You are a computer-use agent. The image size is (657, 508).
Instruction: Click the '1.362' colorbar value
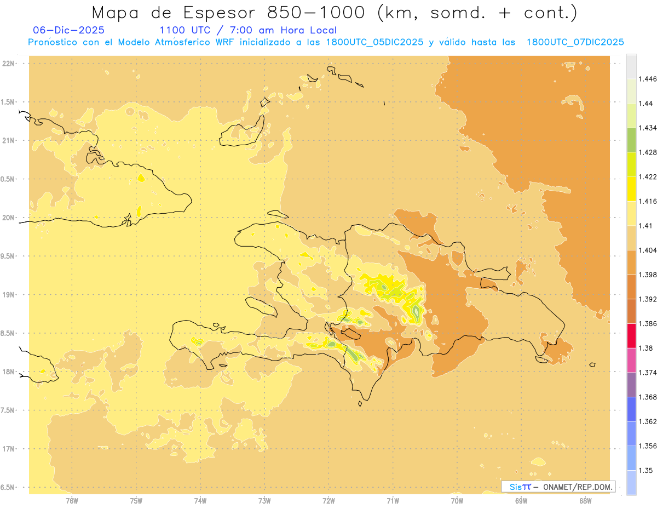[x=649, y=421]
